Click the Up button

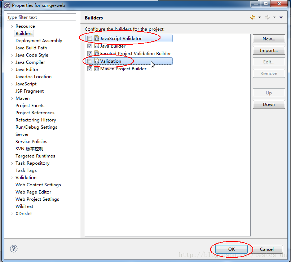pyautogui.click(x=269, y=93)
